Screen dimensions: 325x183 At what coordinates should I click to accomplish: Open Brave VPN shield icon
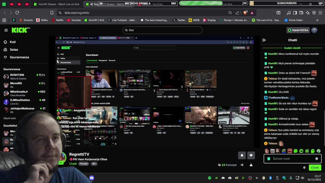[x=314, y=13]
